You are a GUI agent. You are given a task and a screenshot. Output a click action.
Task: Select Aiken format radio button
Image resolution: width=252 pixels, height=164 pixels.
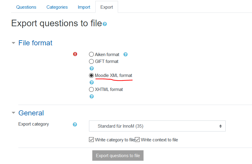coord(91,54)
